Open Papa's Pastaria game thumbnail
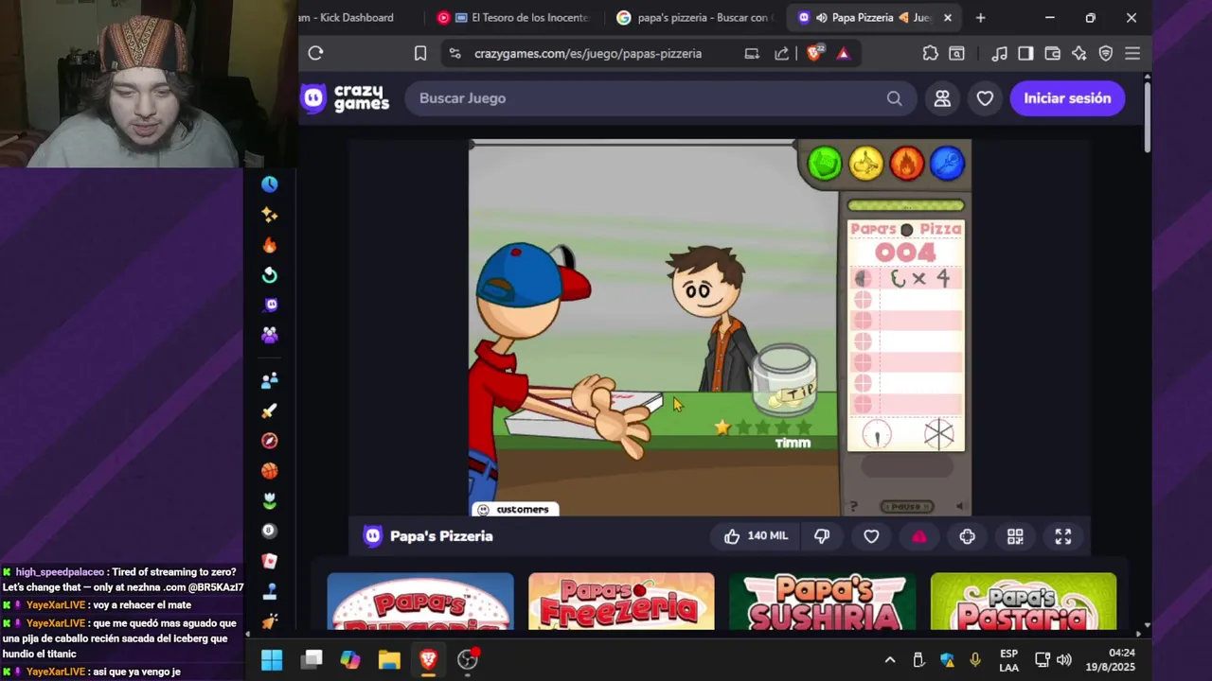This screenshot has height=681, width=1212. tap(1024, 602)
